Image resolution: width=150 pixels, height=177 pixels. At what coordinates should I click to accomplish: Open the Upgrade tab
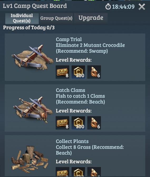tap(91, 18)
